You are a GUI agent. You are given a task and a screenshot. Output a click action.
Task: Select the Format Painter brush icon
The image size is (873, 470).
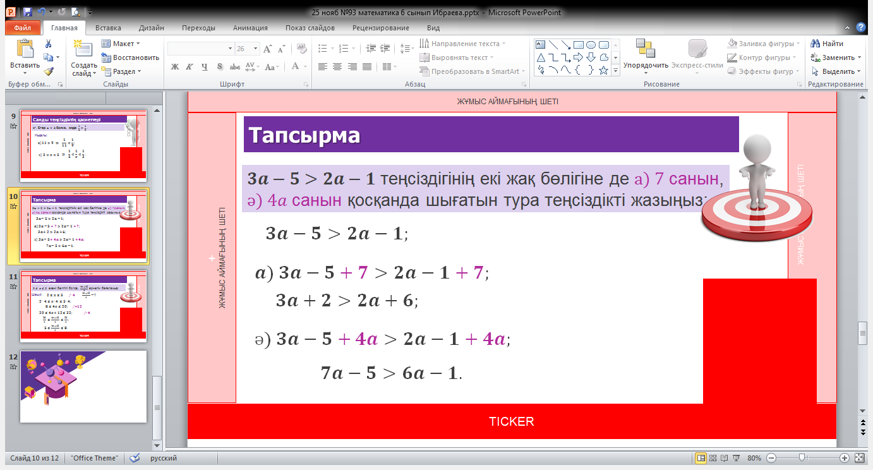point(48,71)
